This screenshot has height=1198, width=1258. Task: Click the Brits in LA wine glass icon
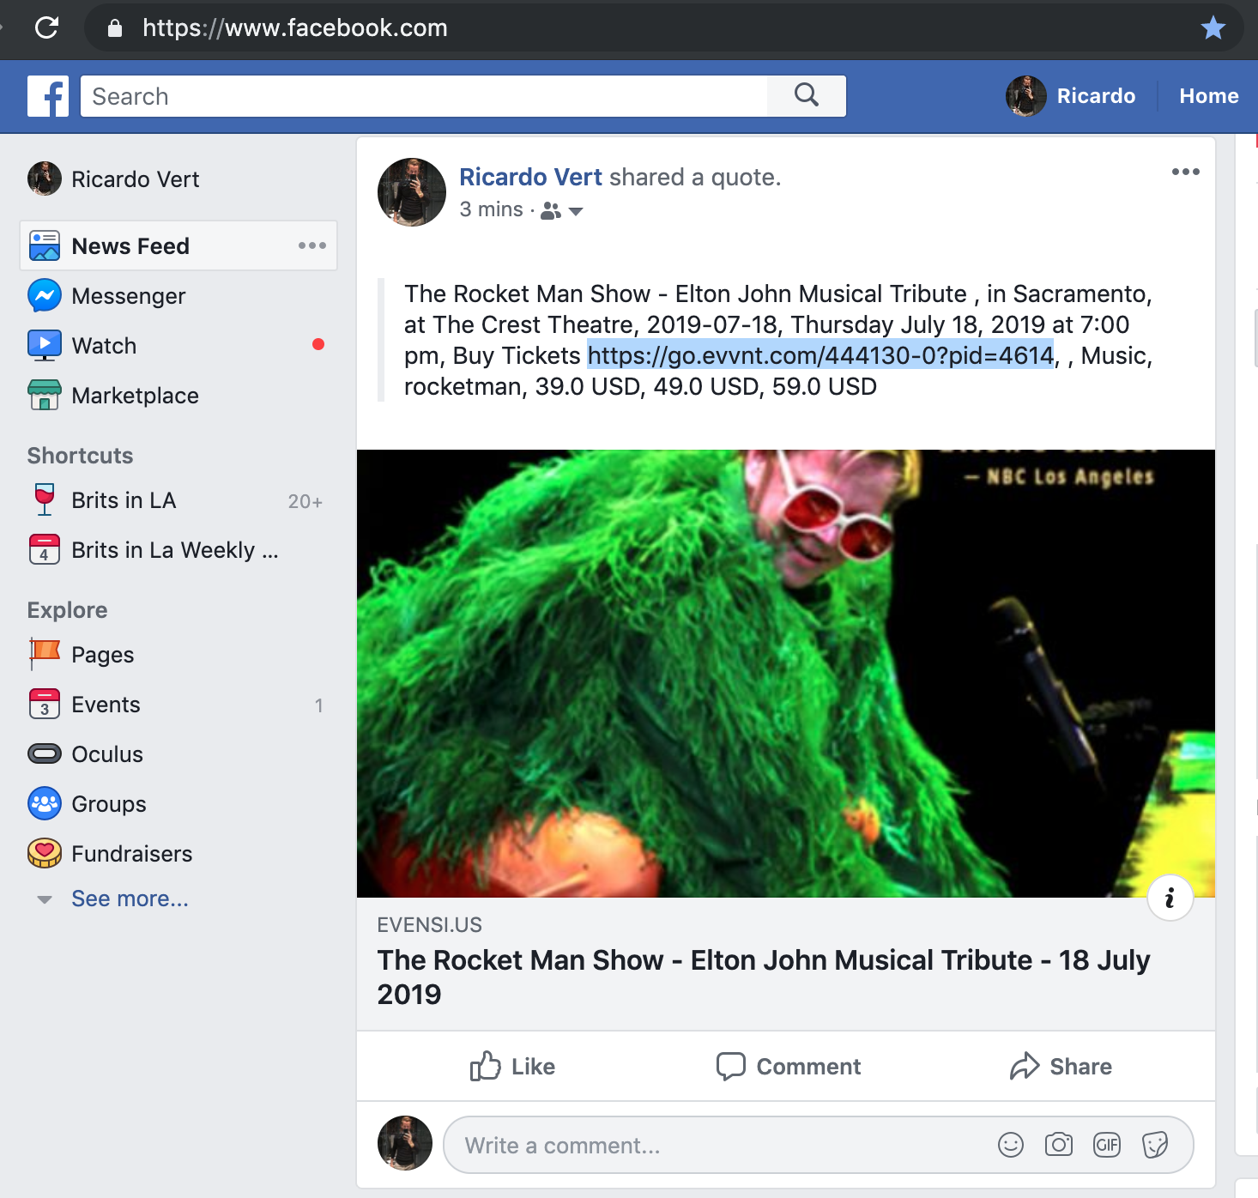point(45,499)
